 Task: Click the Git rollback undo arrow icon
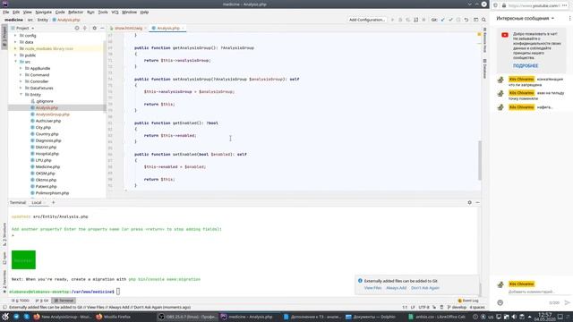click(x=466, y=20)
